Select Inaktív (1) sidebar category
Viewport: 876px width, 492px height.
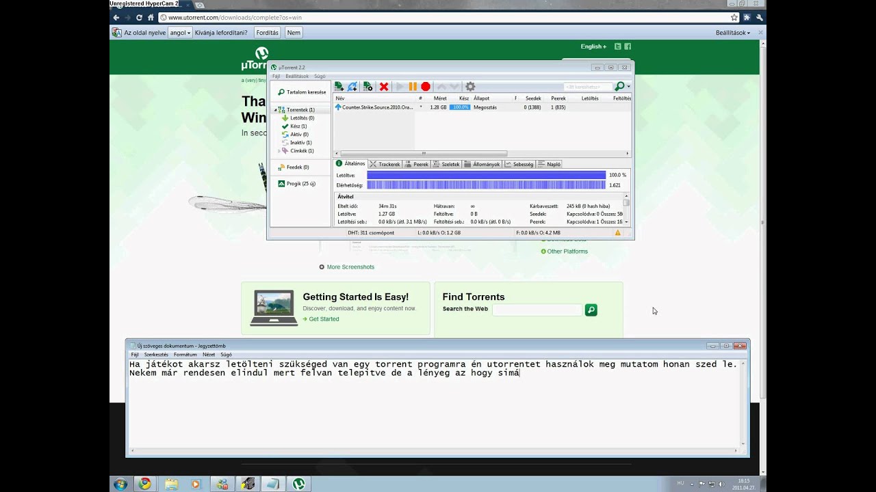click(x=297, y=143)
